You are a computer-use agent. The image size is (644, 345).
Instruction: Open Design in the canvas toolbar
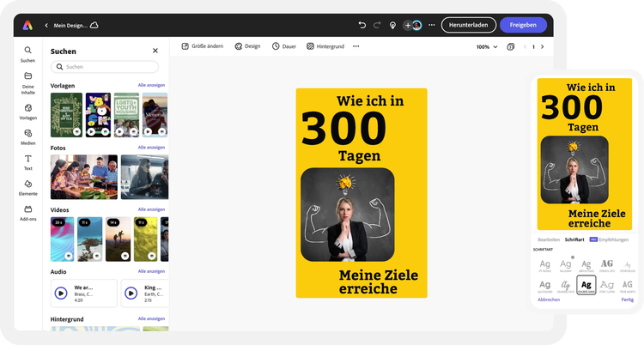247,46
